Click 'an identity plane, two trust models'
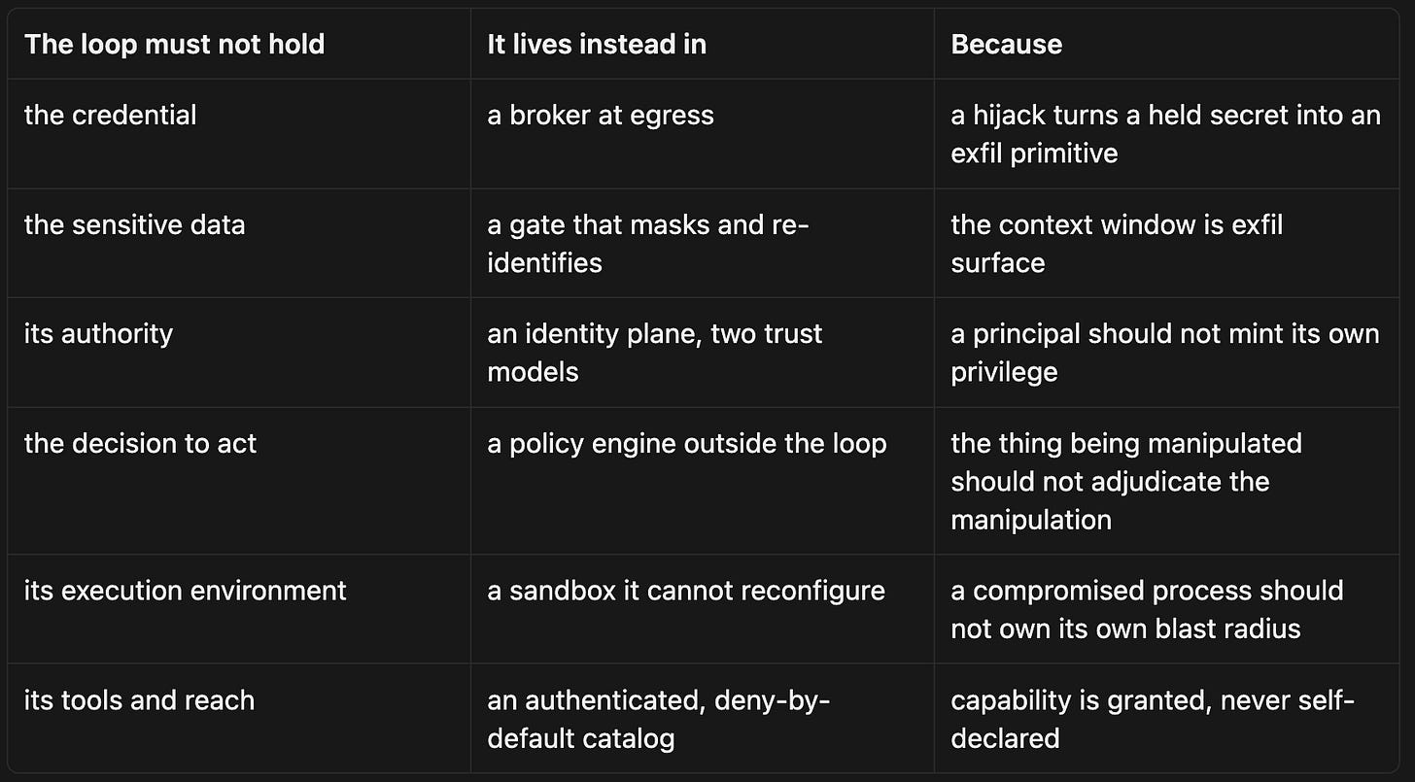1415x782 pixels. click(x=703, y=353)
